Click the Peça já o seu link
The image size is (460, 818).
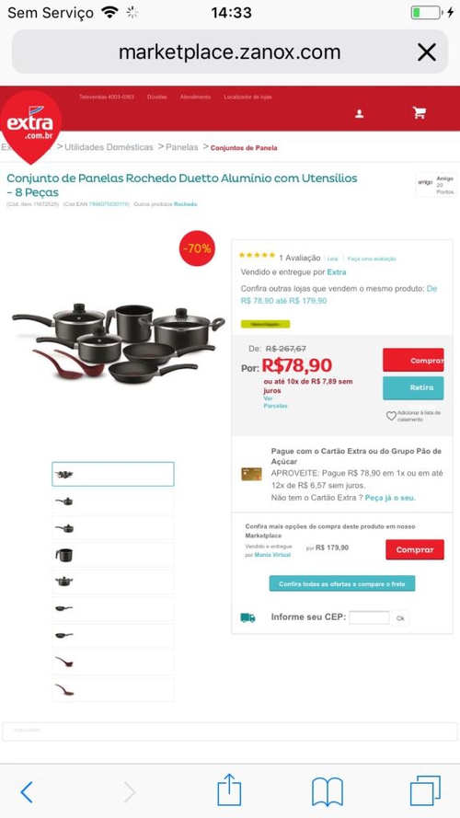pos(390,498)
